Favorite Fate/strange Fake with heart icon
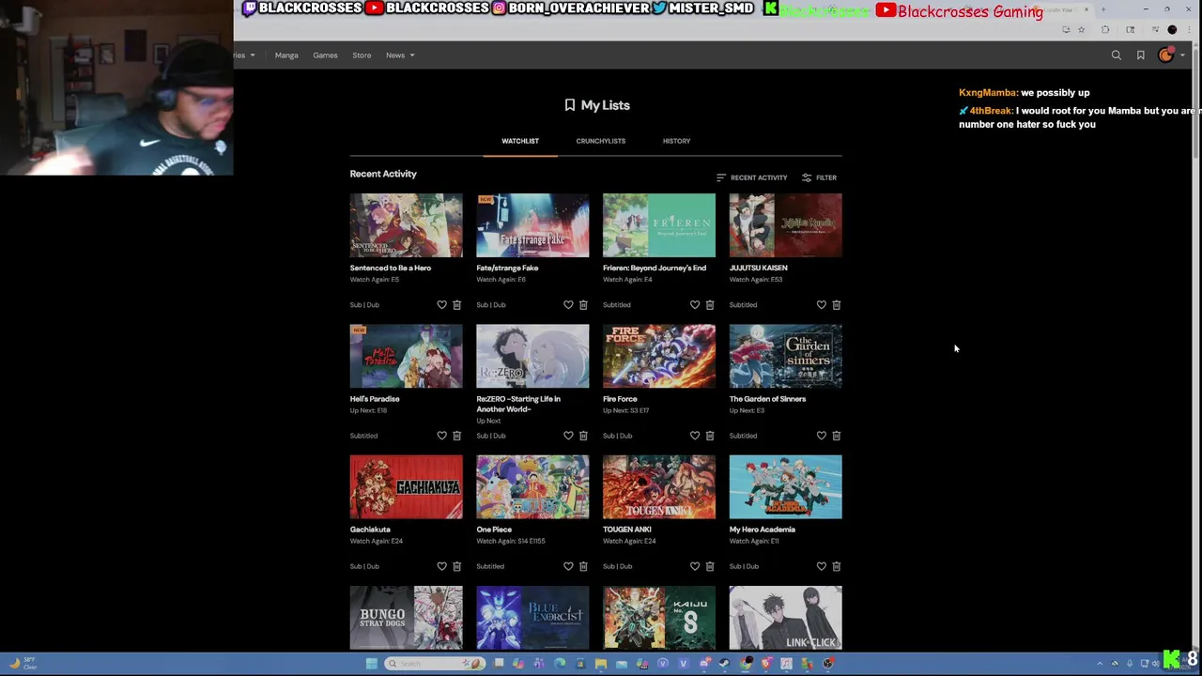The width and height of the screenshot is (1202, 676). (568, 305)
